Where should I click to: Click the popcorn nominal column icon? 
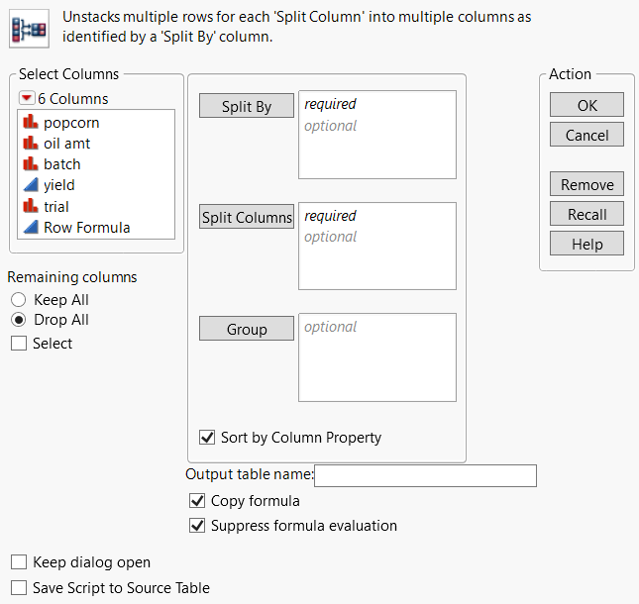29,123
